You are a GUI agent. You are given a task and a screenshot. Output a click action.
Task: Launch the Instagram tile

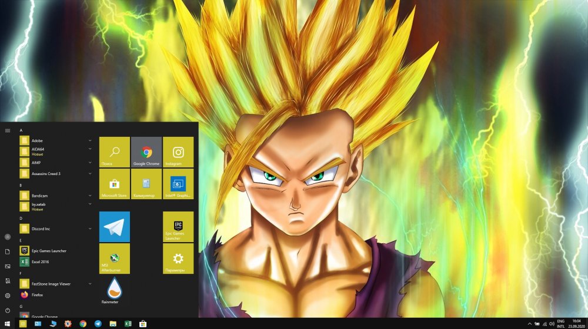point(178,152)
